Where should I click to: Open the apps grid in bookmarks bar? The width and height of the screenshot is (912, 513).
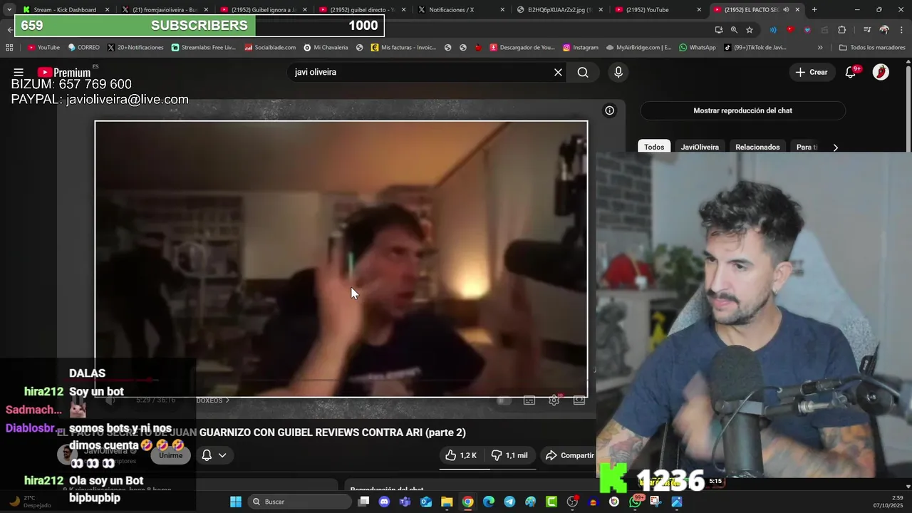click(x=9, y=48)
